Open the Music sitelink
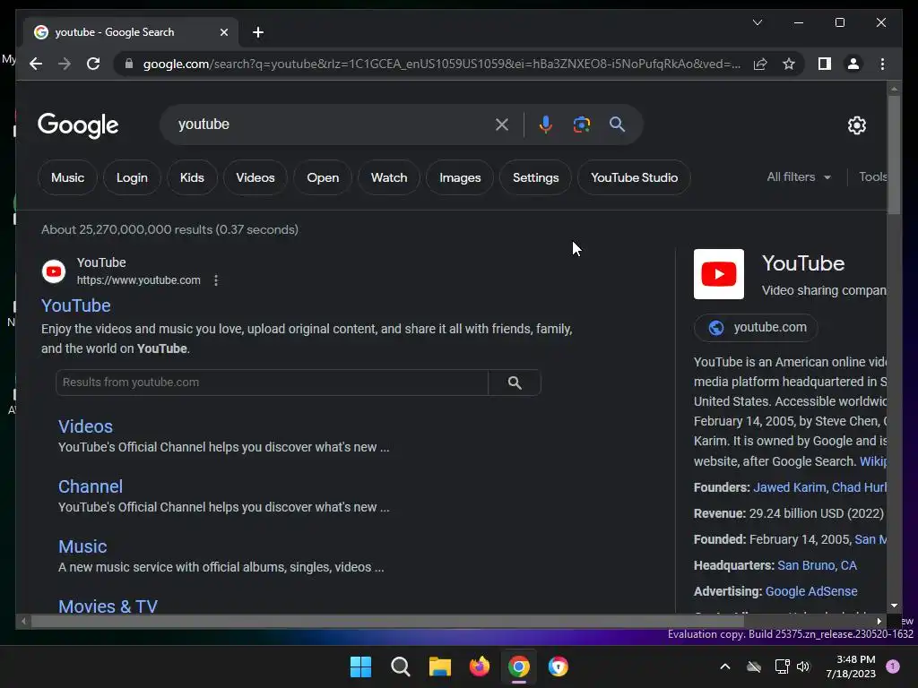This screenshot has width=918, height=688. (82, 546)
